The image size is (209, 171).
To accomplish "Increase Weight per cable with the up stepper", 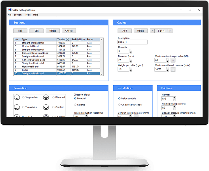I will [x=131, y=68].
